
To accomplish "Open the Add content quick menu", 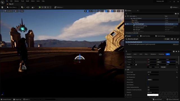I will tap(23, 7).
